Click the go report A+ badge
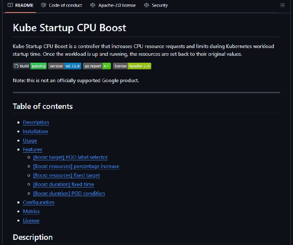 pyautogui.click(x=97, y=66)
